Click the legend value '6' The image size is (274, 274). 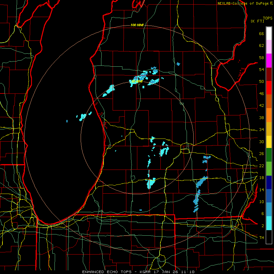[263, 214]
